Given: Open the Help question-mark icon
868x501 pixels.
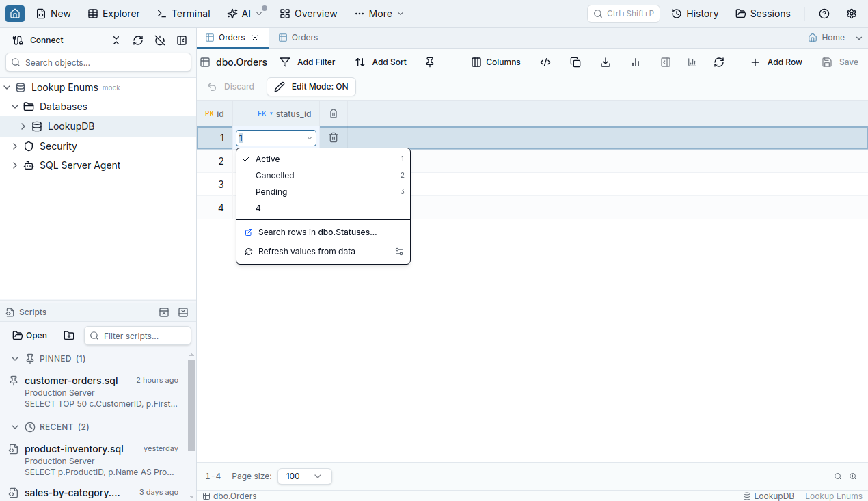Looking at the screenshot, I should pyautogui.click(x=824, y=14).
